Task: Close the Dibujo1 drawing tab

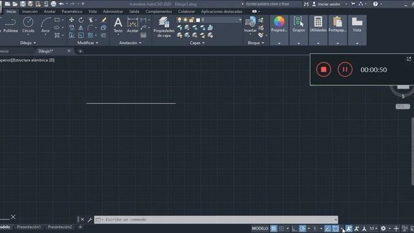Action: (x=69, y=50)
